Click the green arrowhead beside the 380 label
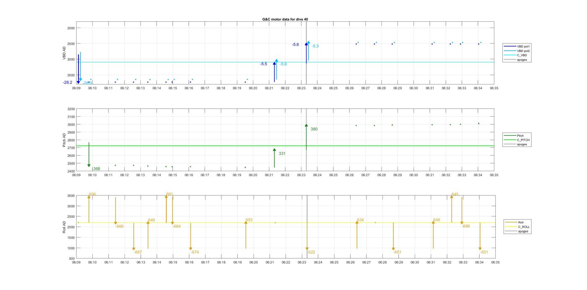 point(306,125)
